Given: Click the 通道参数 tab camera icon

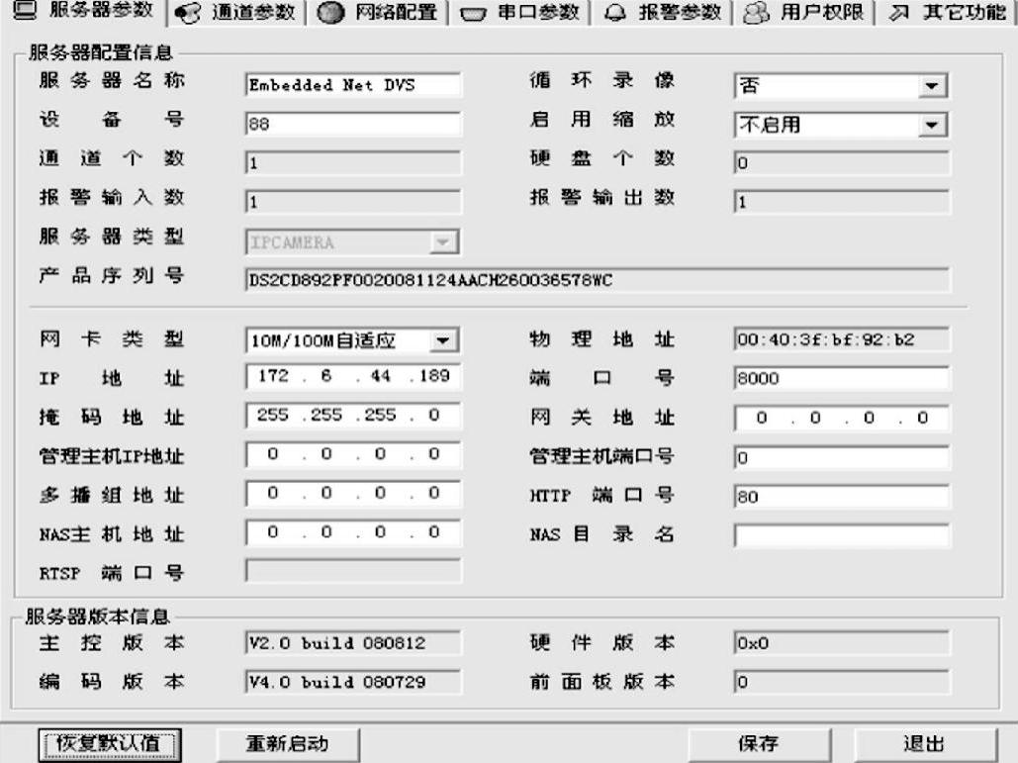Looking at the screenshot, I should tap(188, 13).
